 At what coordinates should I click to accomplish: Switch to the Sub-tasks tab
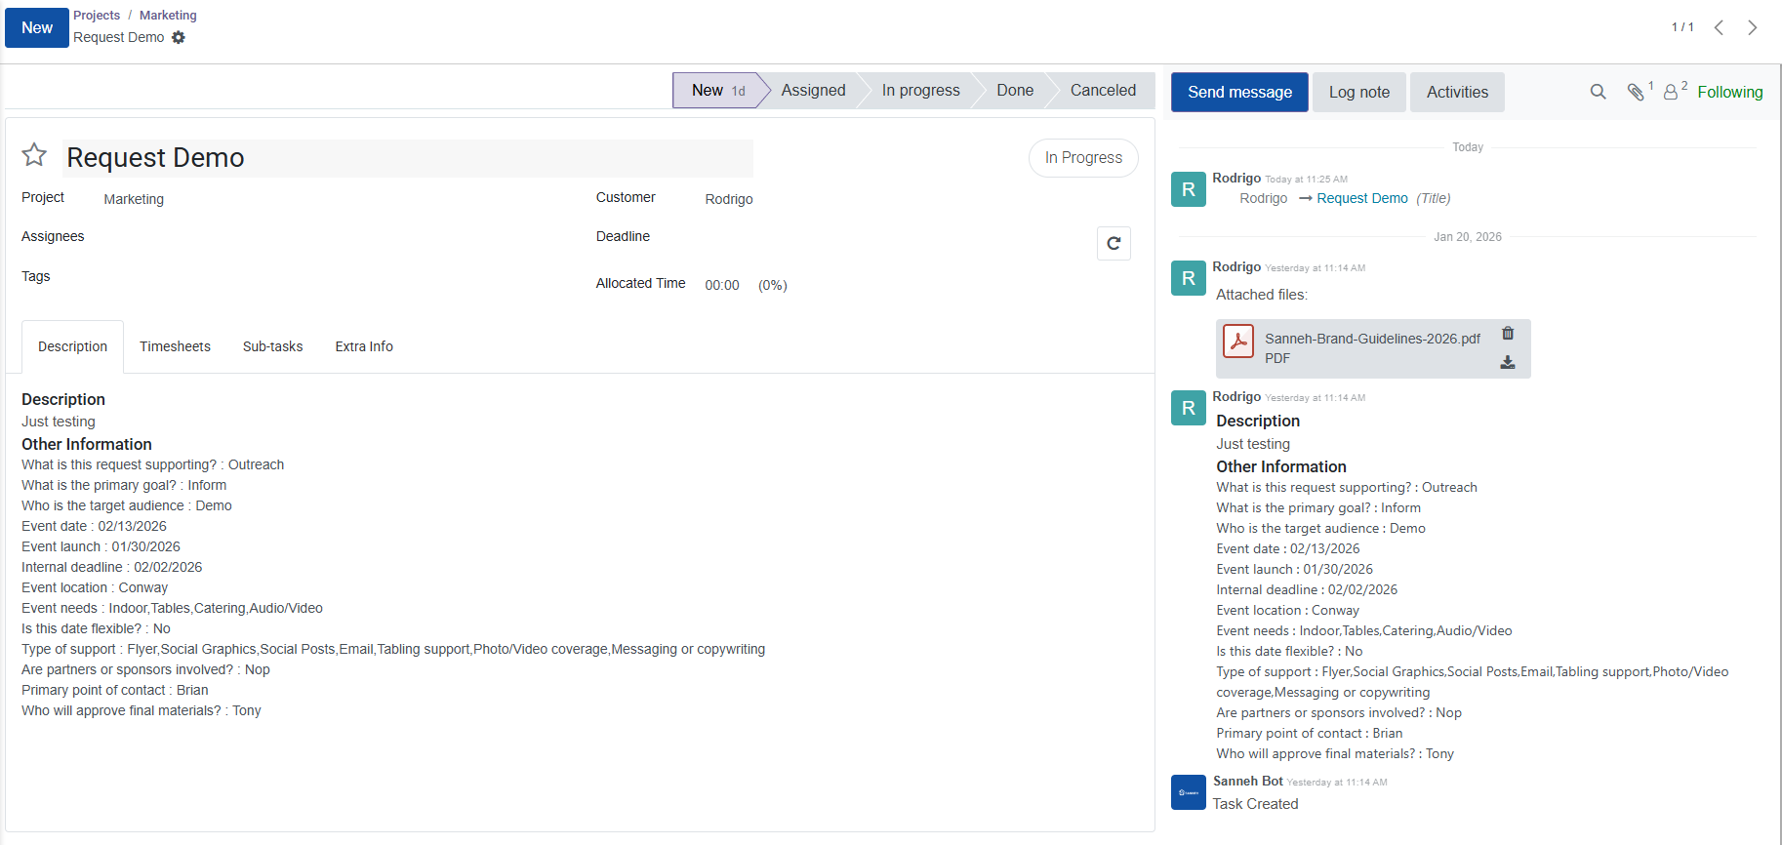[272, 346]
